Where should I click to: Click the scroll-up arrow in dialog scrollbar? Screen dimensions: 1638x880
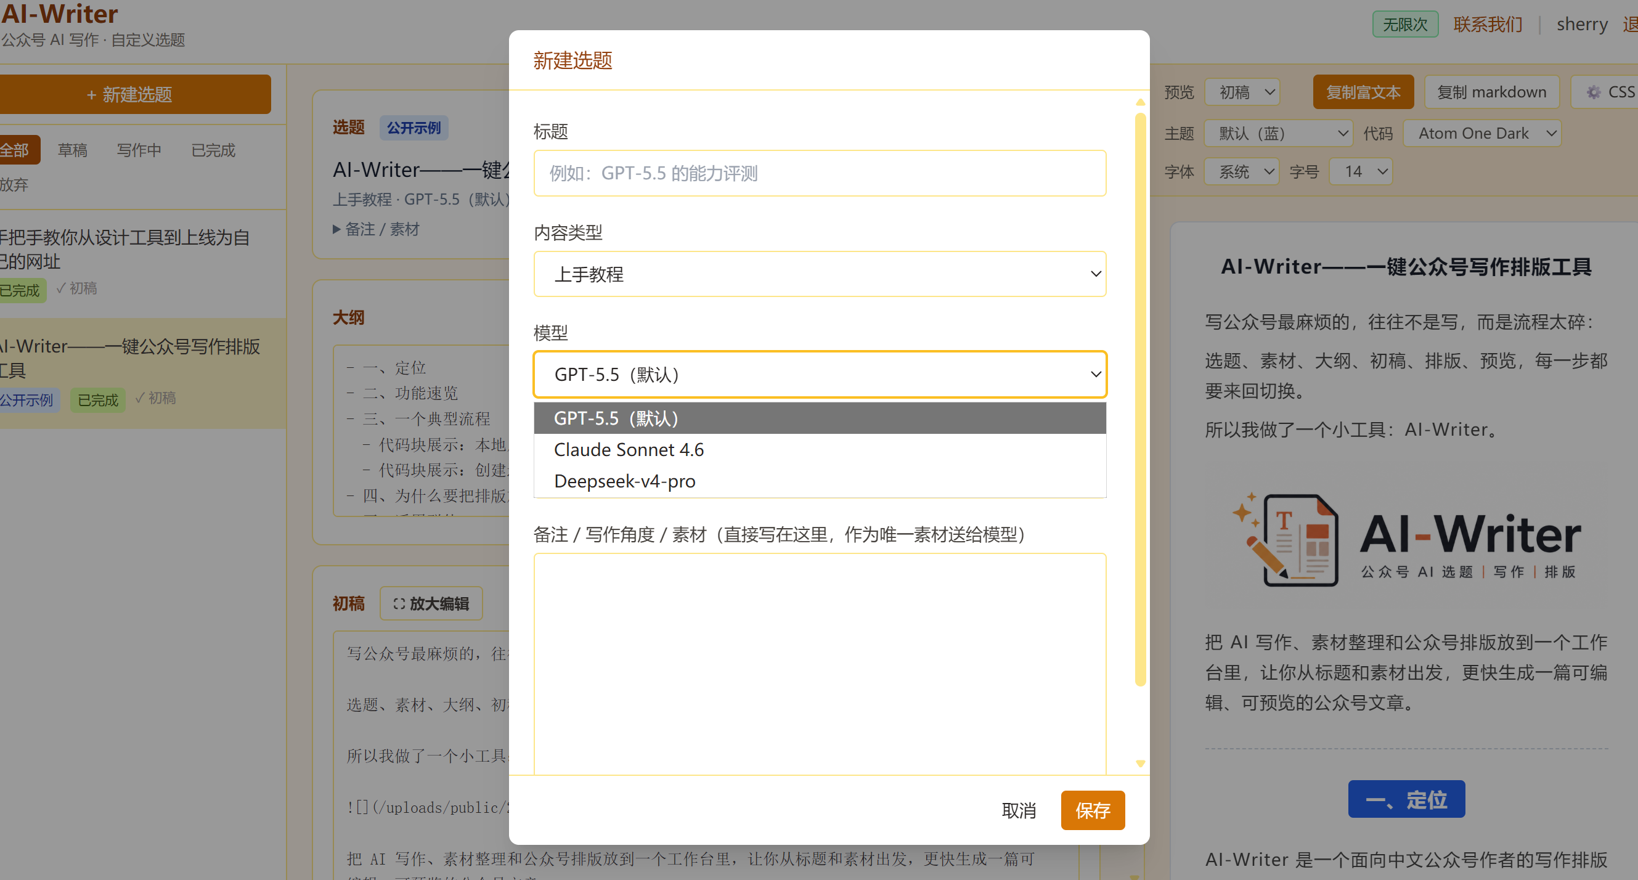1140,102
